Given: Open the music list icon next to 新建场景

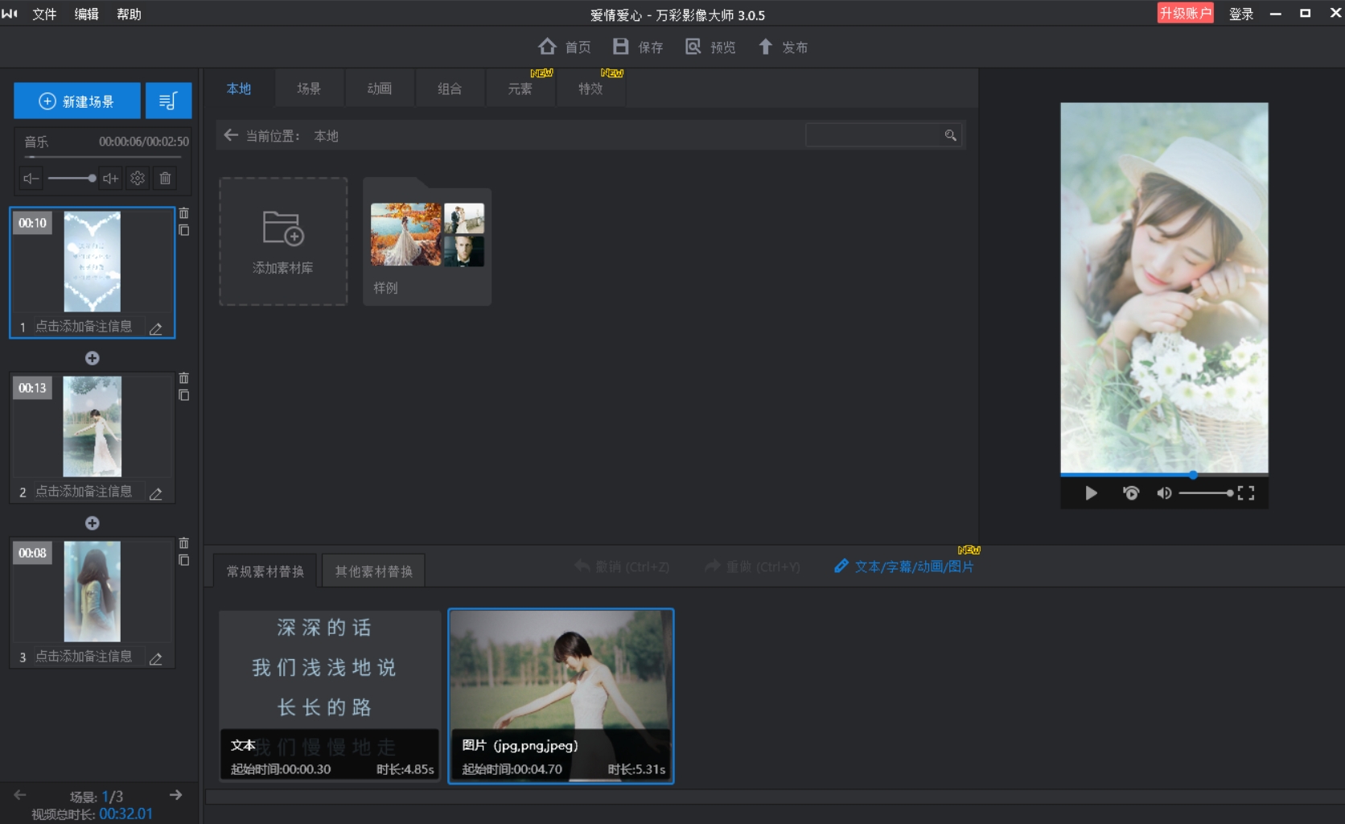Looking at the screenshot, I should (168, 101).
